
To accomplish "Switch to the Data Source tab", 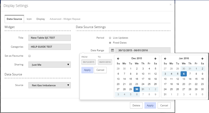I will (14, 19).
